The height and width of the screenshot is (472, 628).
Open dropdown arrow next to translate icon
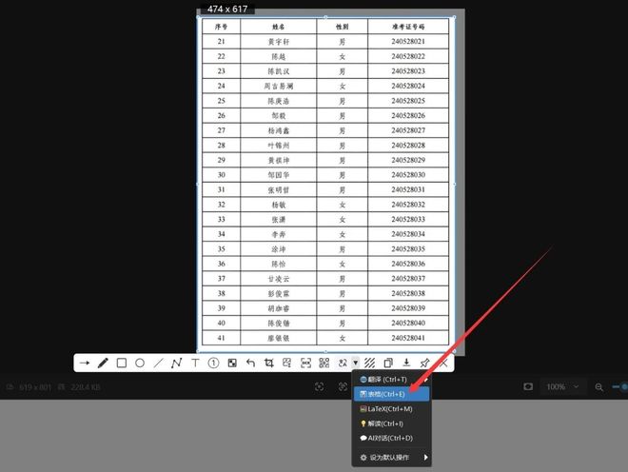[x=355, y=363]
